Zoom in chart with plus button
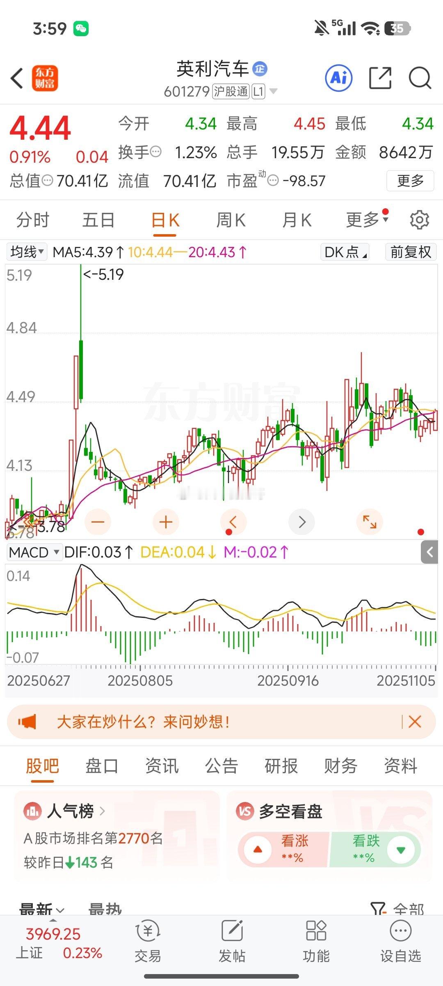Screen dimensions: 443x986 point(166,522)
